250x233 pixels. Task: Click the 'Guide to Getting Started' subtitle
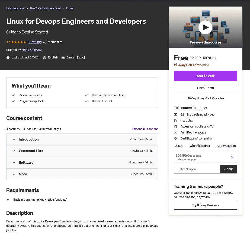point(27,32)
